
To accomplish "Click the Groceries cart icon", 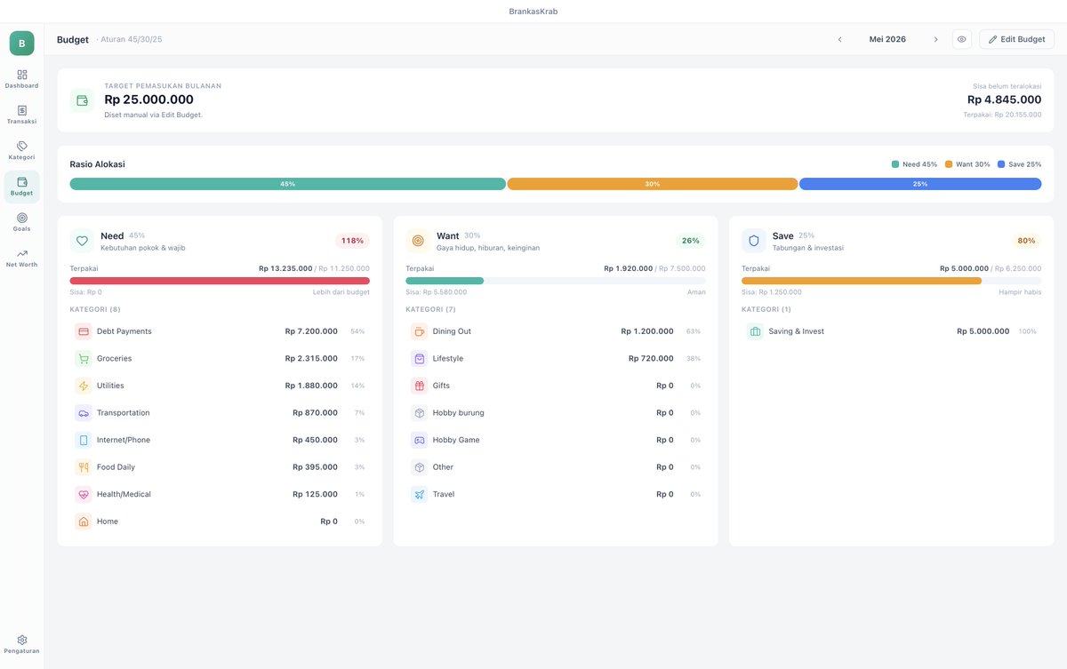I will (x=83, y=359).
